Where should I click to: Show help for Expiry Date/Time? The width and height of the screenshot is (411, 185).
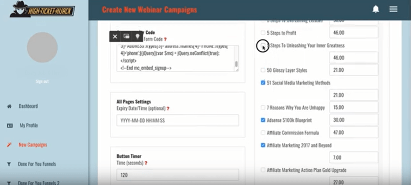click(x=168, y=108)
